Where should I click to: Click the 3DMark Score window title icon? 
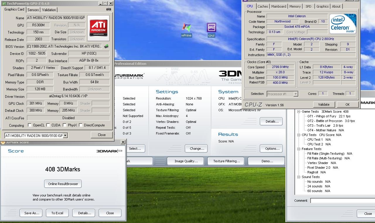(3, 142)
